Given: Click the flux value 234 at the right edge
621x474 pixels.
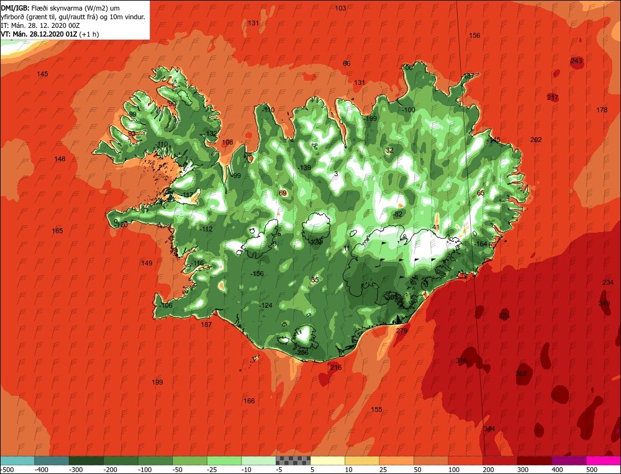Looking at the screenshot, I should tap(608, 282).
